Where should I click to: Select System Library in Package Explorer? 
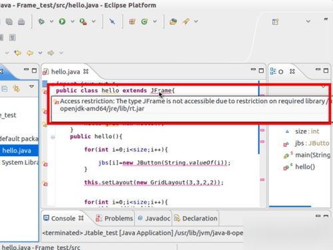20,163
